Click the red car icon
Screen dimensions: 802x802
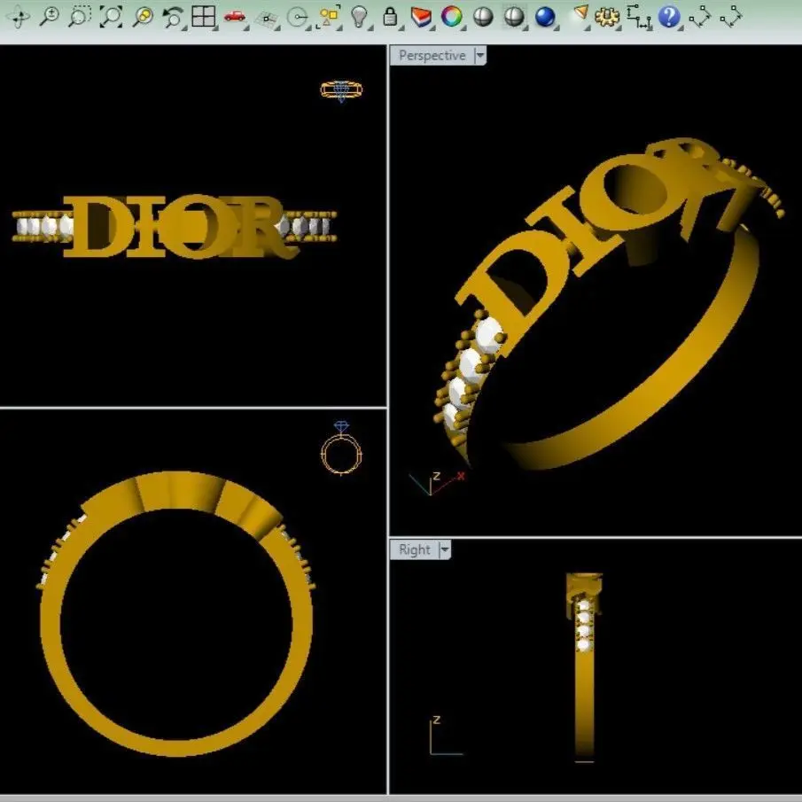tap(234, 16)
